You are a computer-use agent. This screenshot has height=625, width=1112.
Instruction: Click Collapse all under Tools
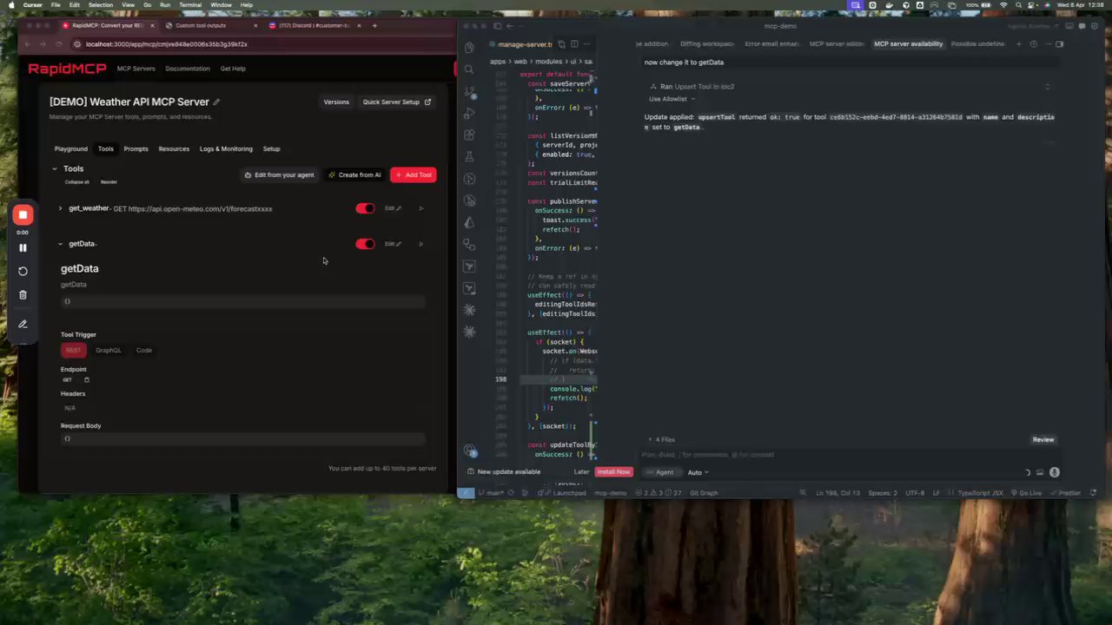[x=77, y=182]
